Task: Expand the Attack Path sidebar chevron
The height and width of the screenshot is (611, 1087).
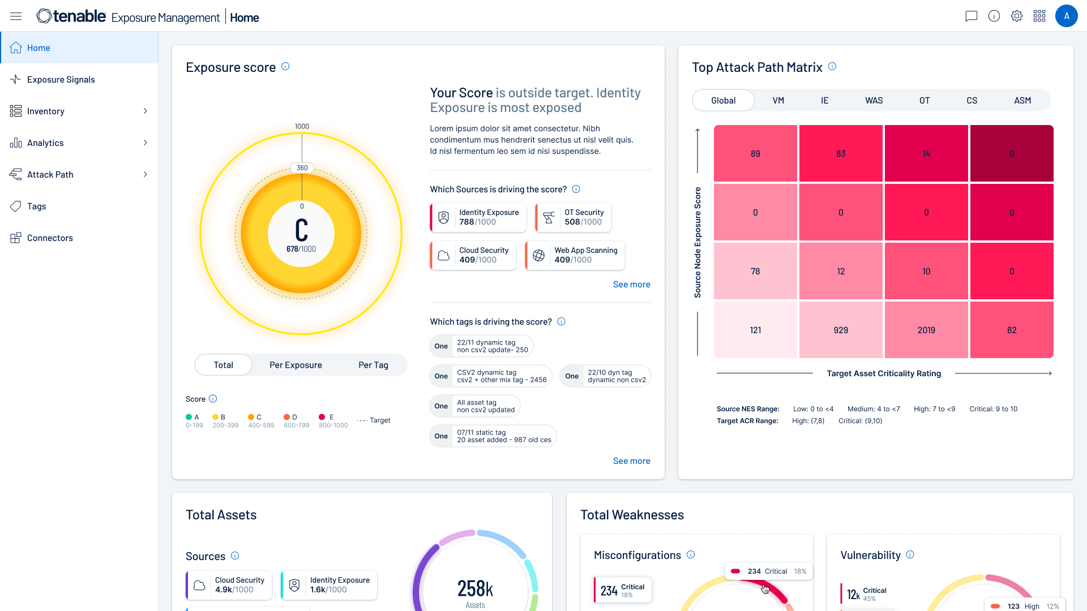Action: pyautogui.click(x=145, y=175)
